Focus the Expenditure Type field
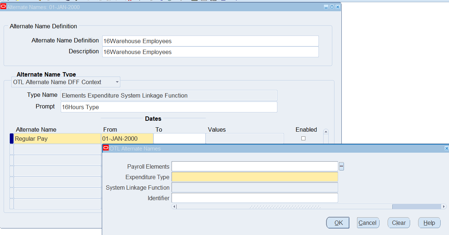The image size is (449, 235). 254,177
